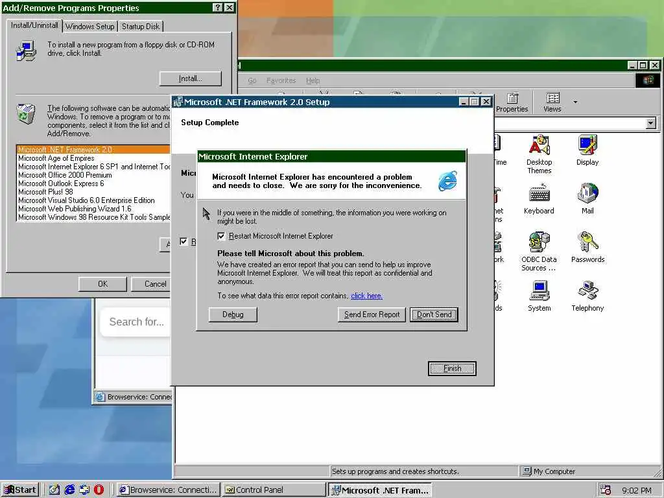
Task: Follow the 'click here' link for report data
Action: pos(367,296)
